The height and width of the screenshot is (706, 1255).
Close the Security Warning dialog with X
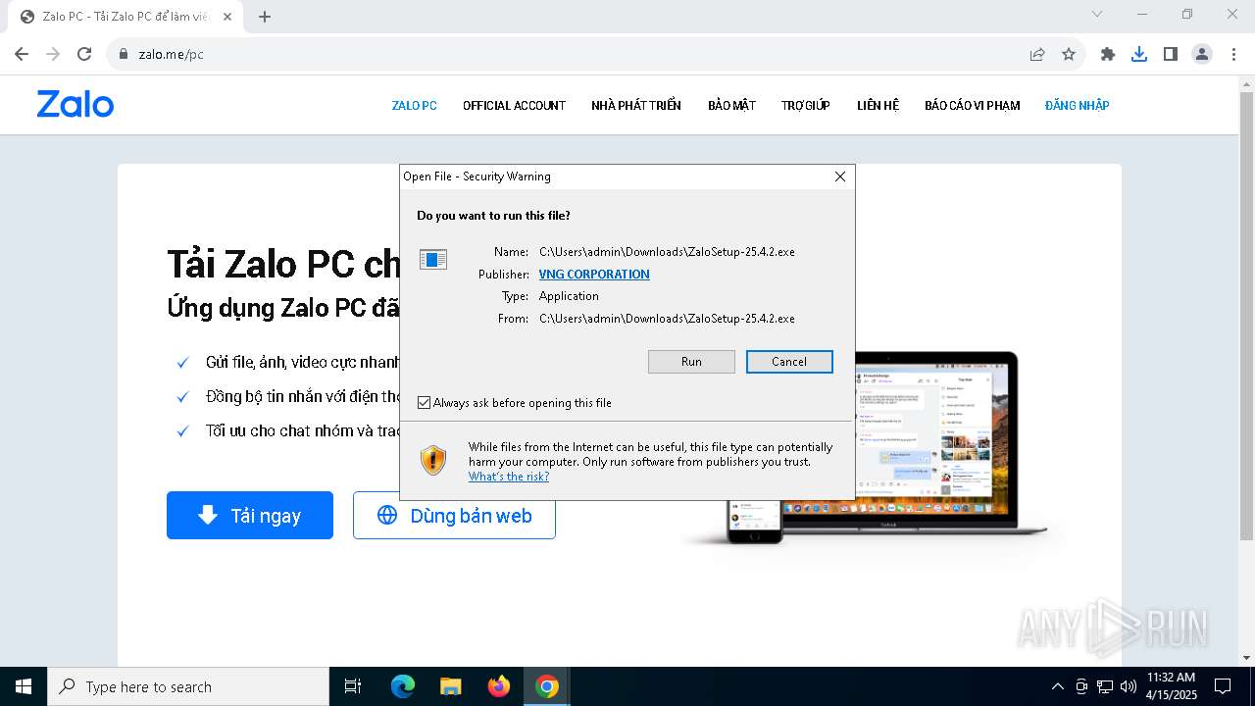pos(839,176)
